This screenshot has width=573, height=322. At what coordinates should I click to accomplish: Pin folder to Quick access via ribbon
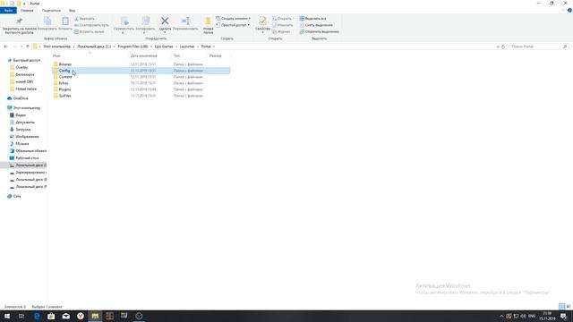[20, 26]
